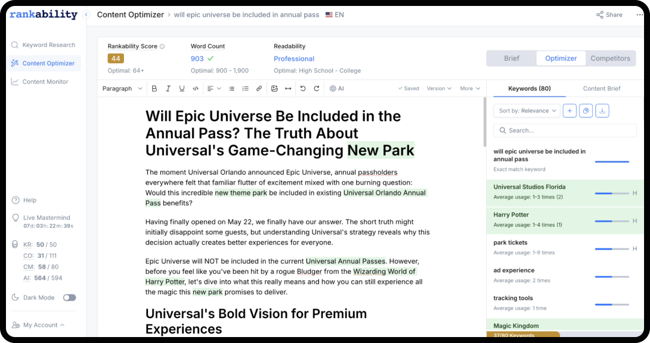Expand the Sort by: Relevance dropdown

click(x=527, y=111)
